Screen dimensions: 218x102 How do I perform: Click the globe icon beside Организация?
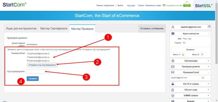[173, 61]
